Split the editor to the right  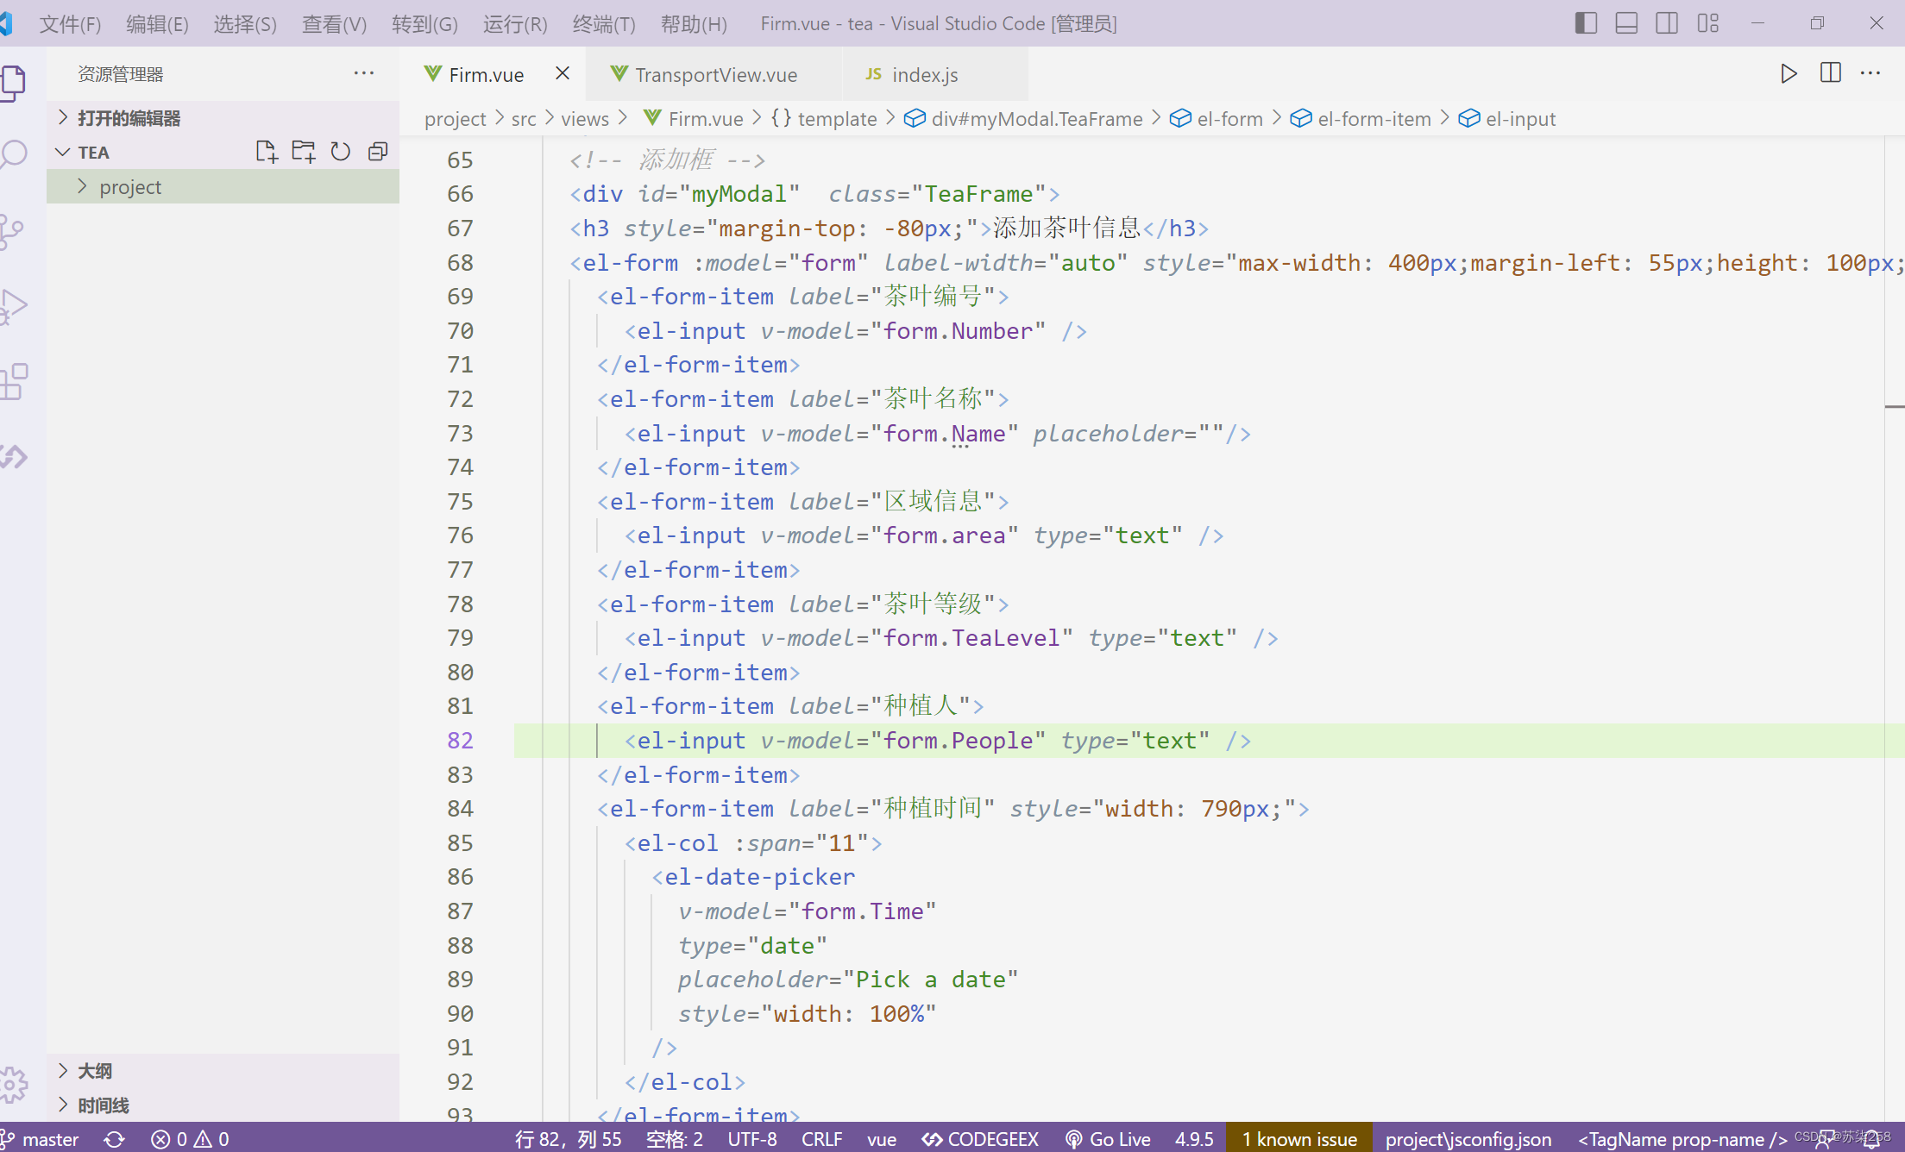pyautogui.click(x=1830, y=73)
